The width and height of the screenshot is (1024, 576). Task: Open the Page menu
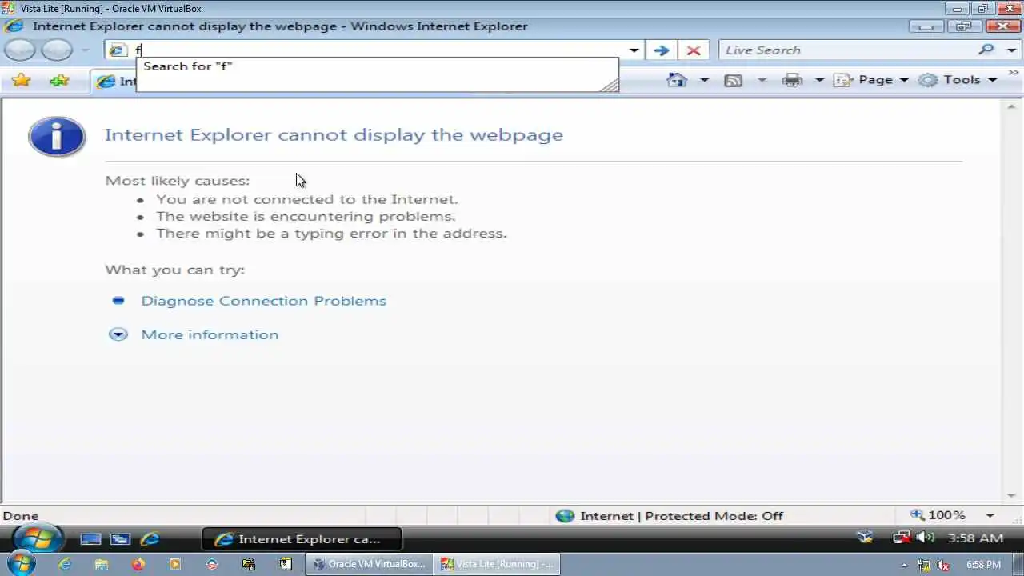coord(870,80)
